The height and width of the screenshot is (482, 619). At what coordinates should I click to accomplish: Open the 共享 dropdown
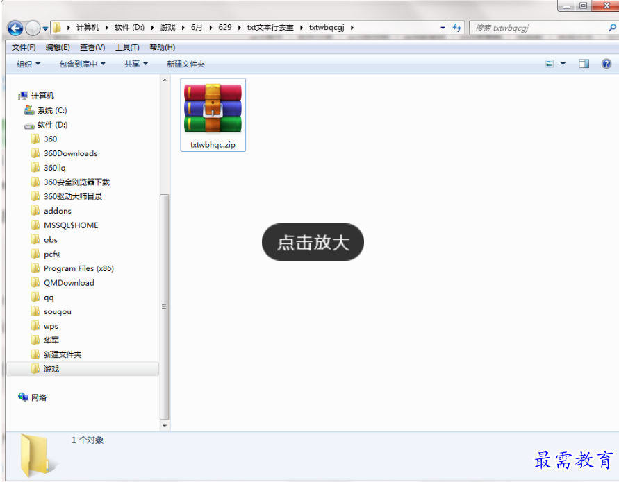pos(136,64)
